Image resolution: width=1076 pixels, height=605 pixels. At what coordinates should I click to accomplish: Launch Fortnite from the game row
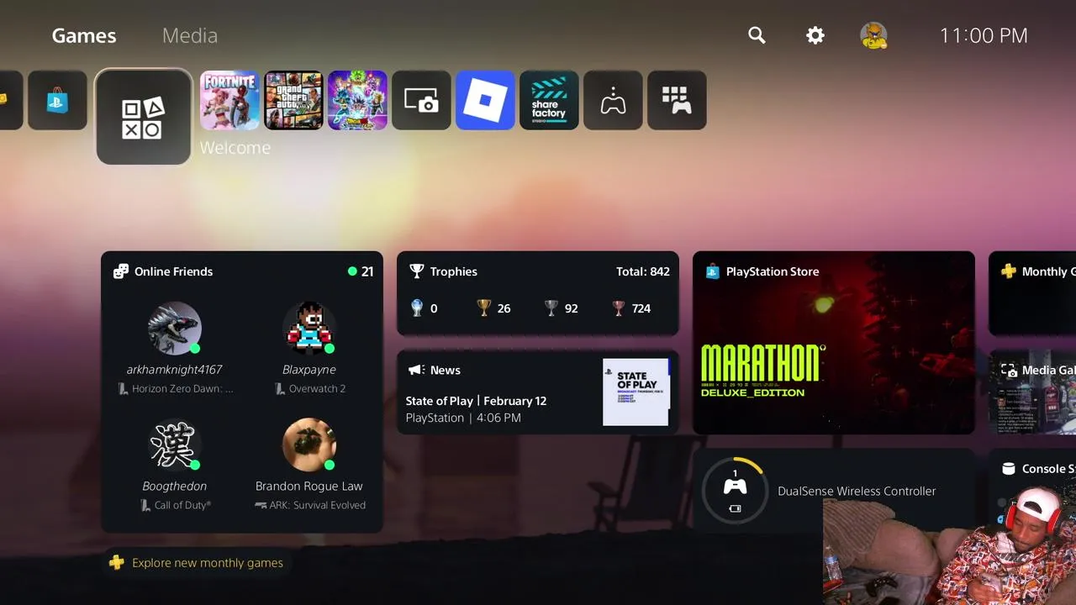click(x=229, y=100)
